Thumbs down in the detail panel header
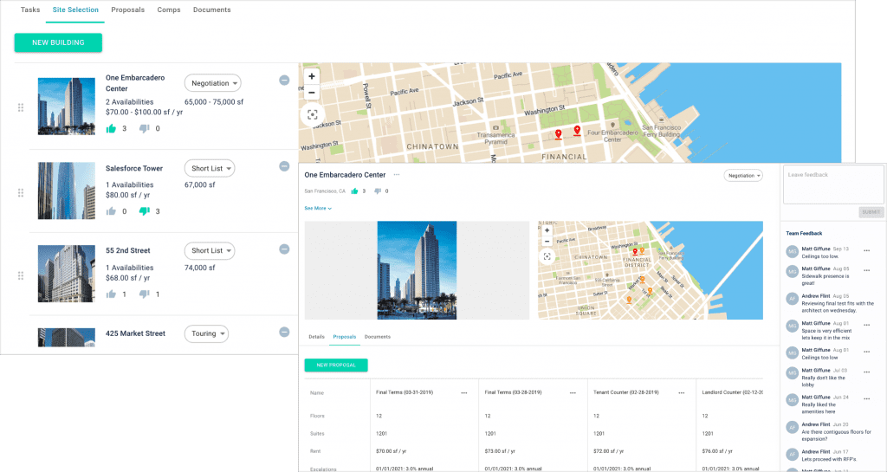This screenshot has width=887, height=472. pyautogui.click(x=378, y=191)
